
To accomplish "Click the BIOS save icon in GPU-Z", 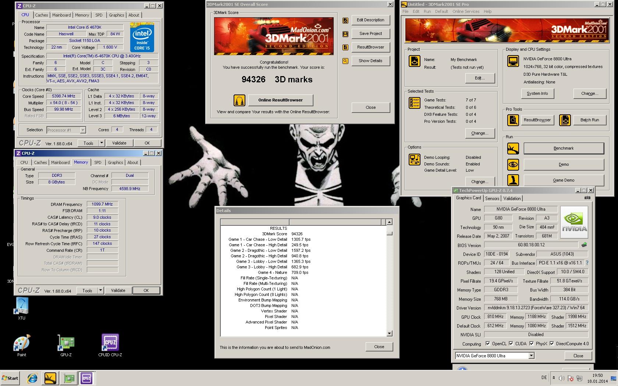I will (584, 245).
